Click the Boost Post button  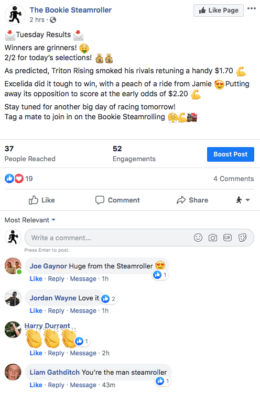(231, 154)
